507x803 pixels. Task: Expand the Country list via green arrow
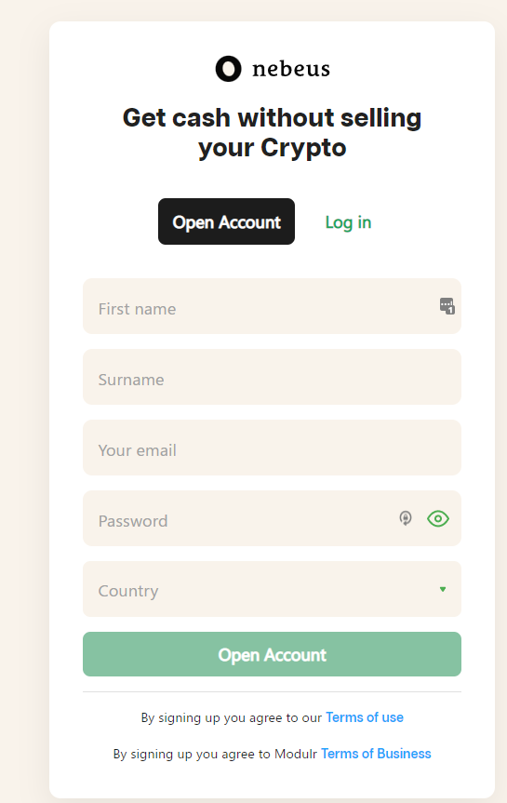click(443, 589)
